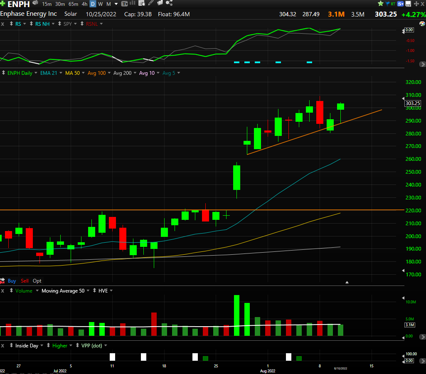
Task: Click the ENPH ticker symbol
Action: click(19, 4)
